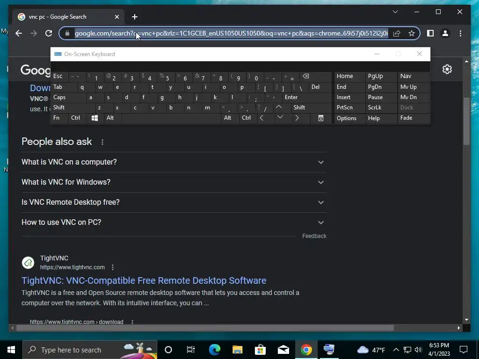Open Google quick settings gear

[x=447, y=69]
